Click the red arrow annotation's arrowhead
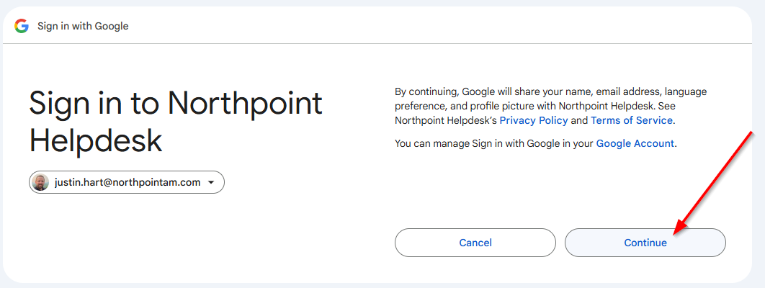This screenshot has height=288, width=765. point(676,233)
